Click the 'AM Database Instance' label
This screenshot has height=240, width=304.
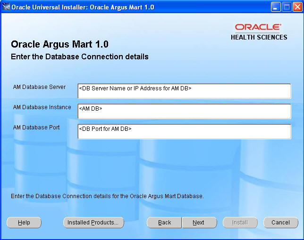coord(42,107)
